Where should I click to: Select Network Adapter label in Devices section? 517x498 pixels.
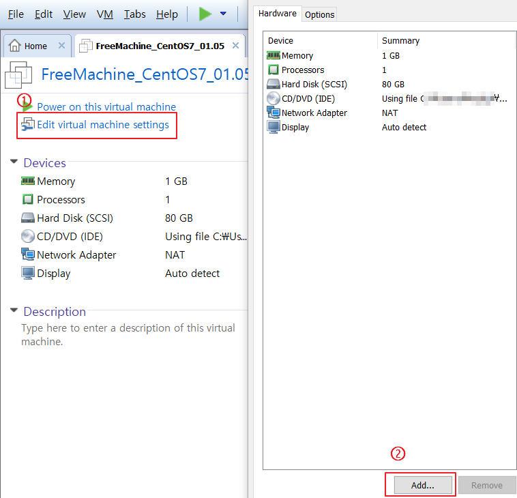(76, 254)
